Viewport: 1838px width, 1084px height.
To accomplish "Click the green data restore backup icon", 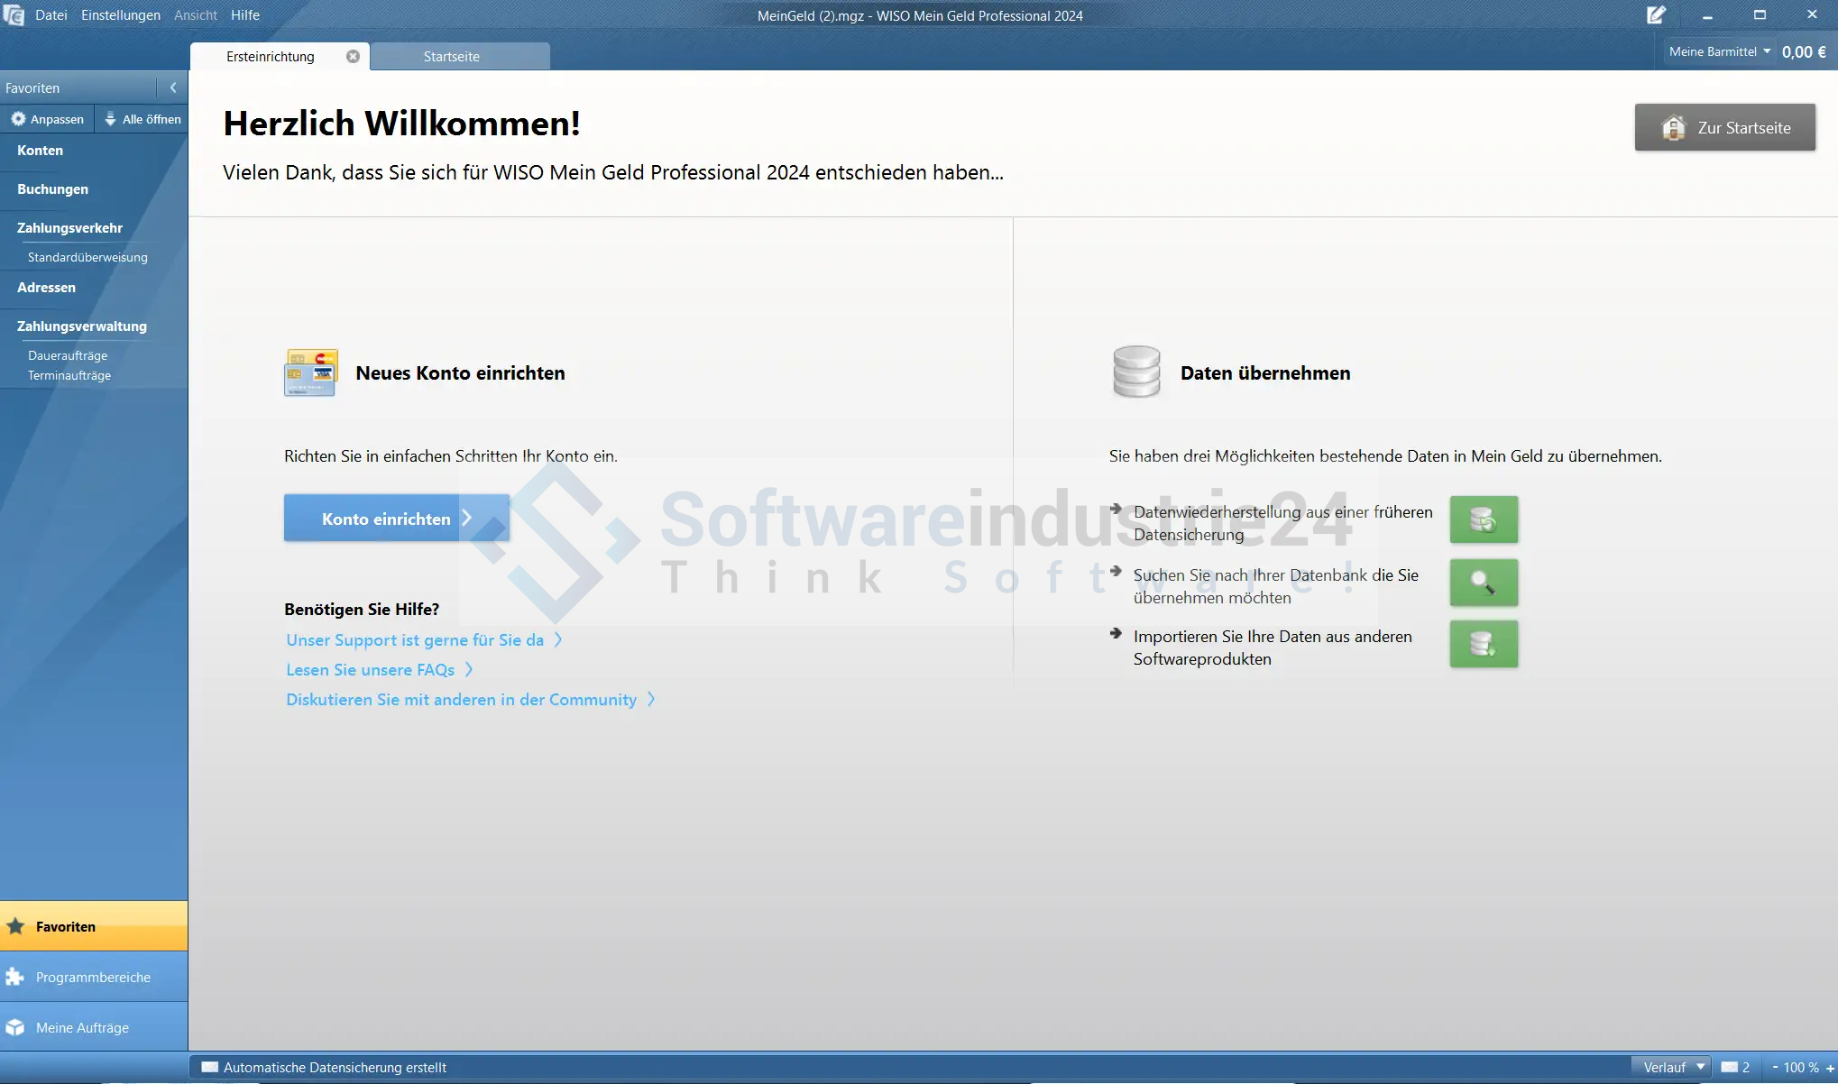I will pos(1484,519).
